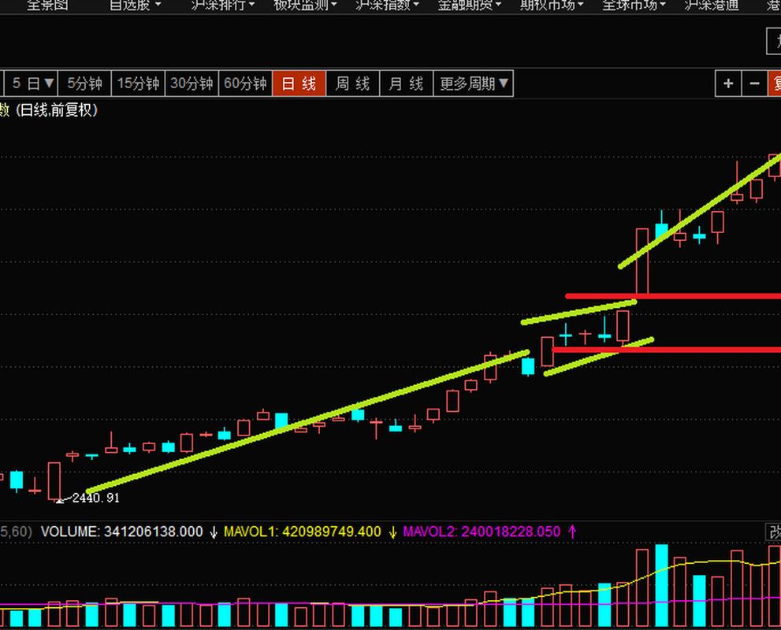Expand the 5日 period dropdown
This screenshot has height=630, width=781.
pos(33,83)
